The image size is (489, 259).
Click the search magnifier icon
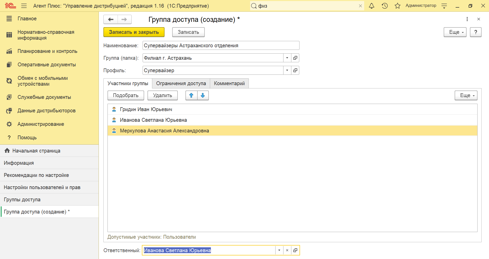254,6
